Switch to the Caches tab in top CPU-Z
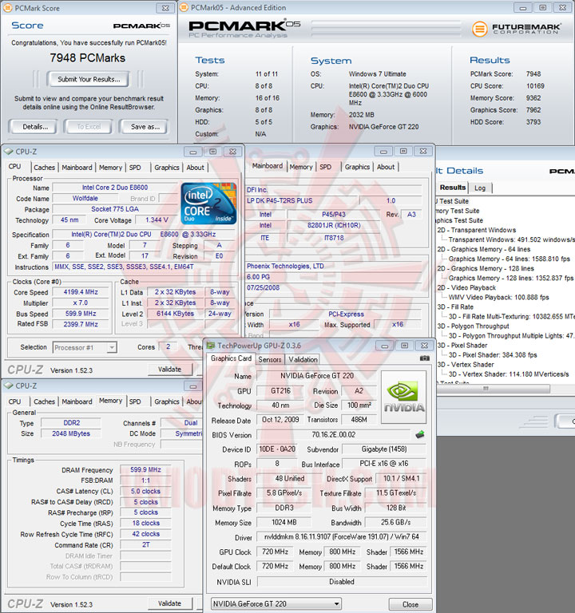This screenshot has height=613, width=575. [44, 168]
